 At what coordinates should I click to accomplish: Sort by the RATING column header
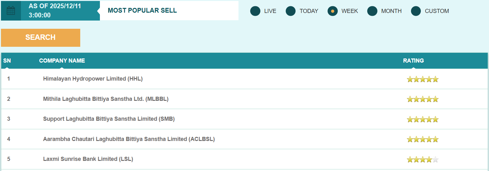coord(413,61)
